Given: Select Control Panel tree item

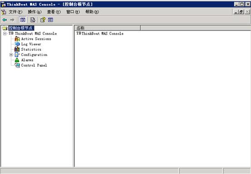Looking at the screenshot, I should [x=34, y=65].
